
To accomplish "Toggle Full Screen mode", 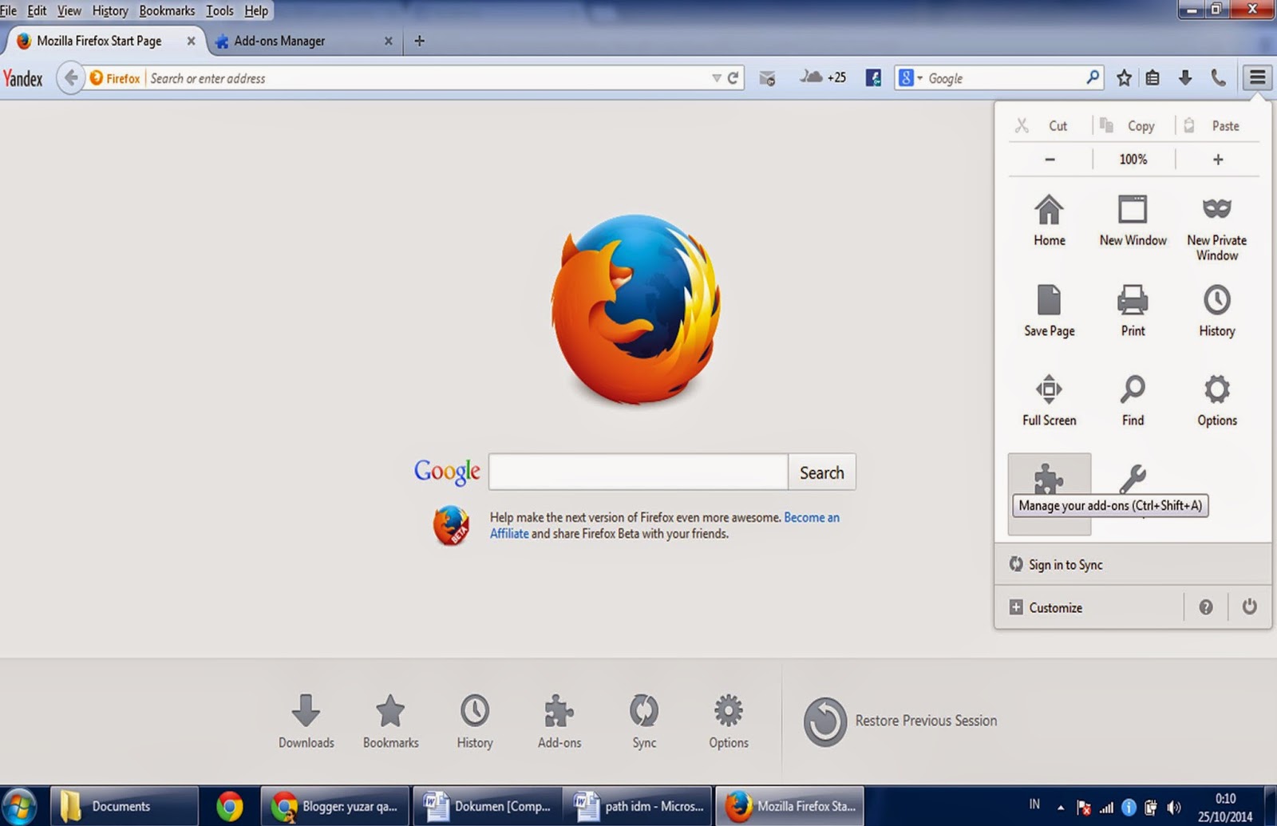I will [x=1049, y=401].
